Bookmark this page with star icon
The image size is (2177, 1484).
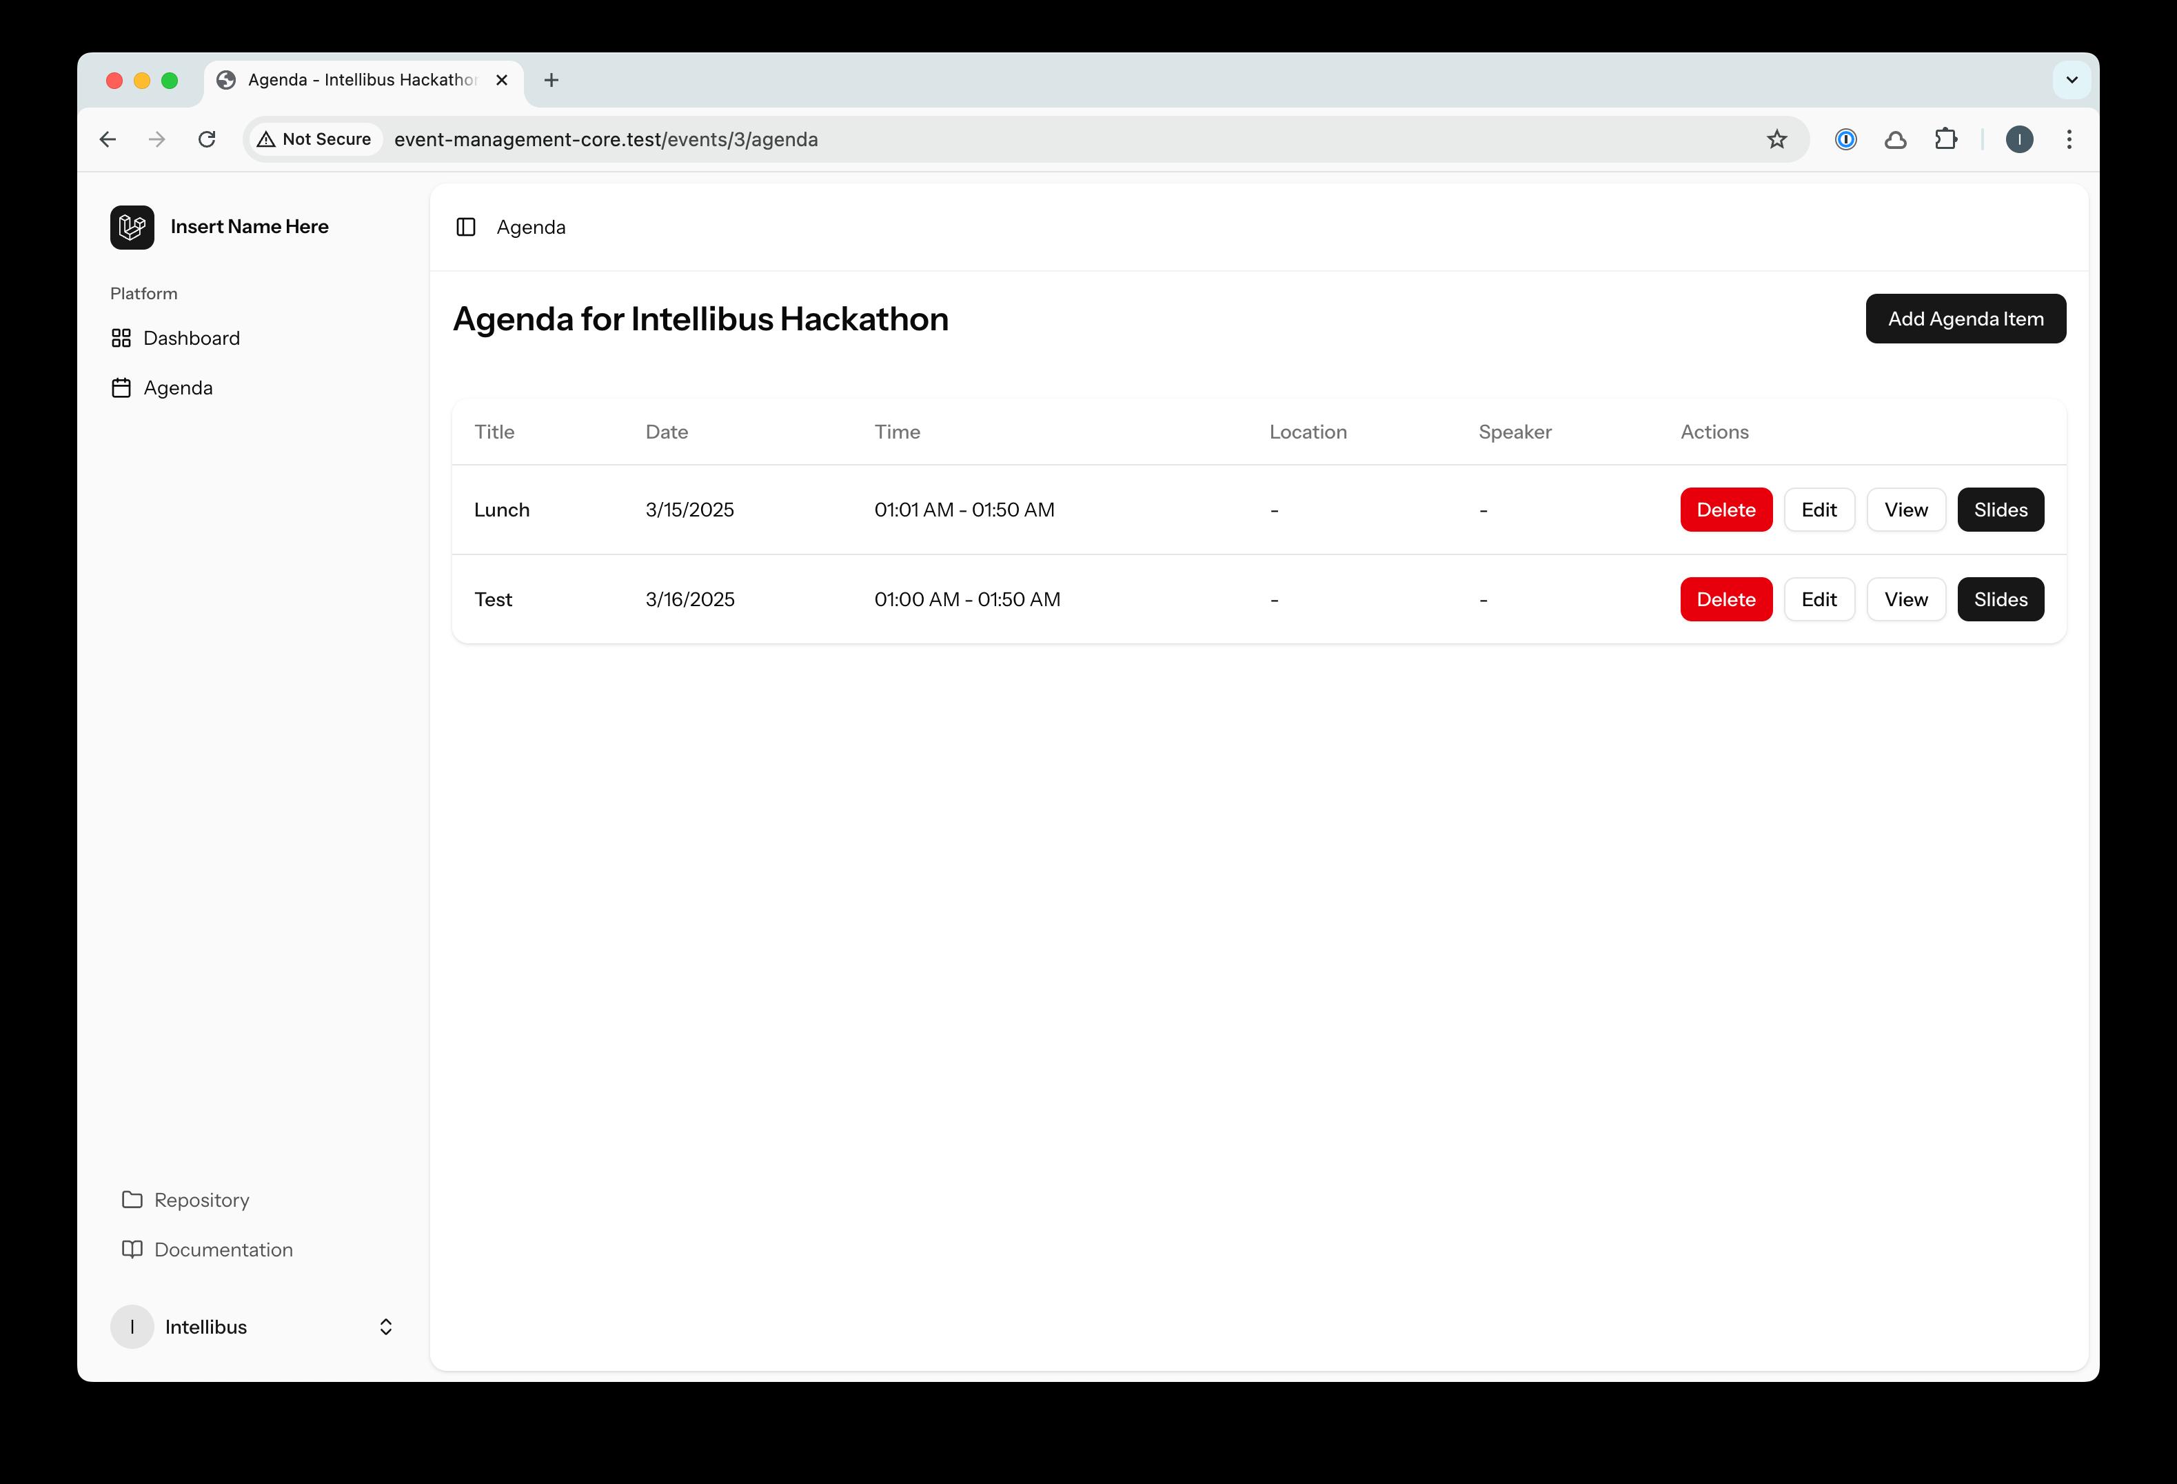pyautogui.click(x=1776, y=139)
